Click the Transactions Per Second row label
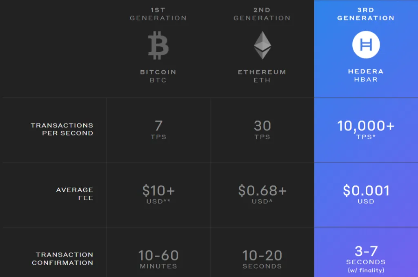The height and width of the screenshot is (277, 418). click(x=62, y=129)
